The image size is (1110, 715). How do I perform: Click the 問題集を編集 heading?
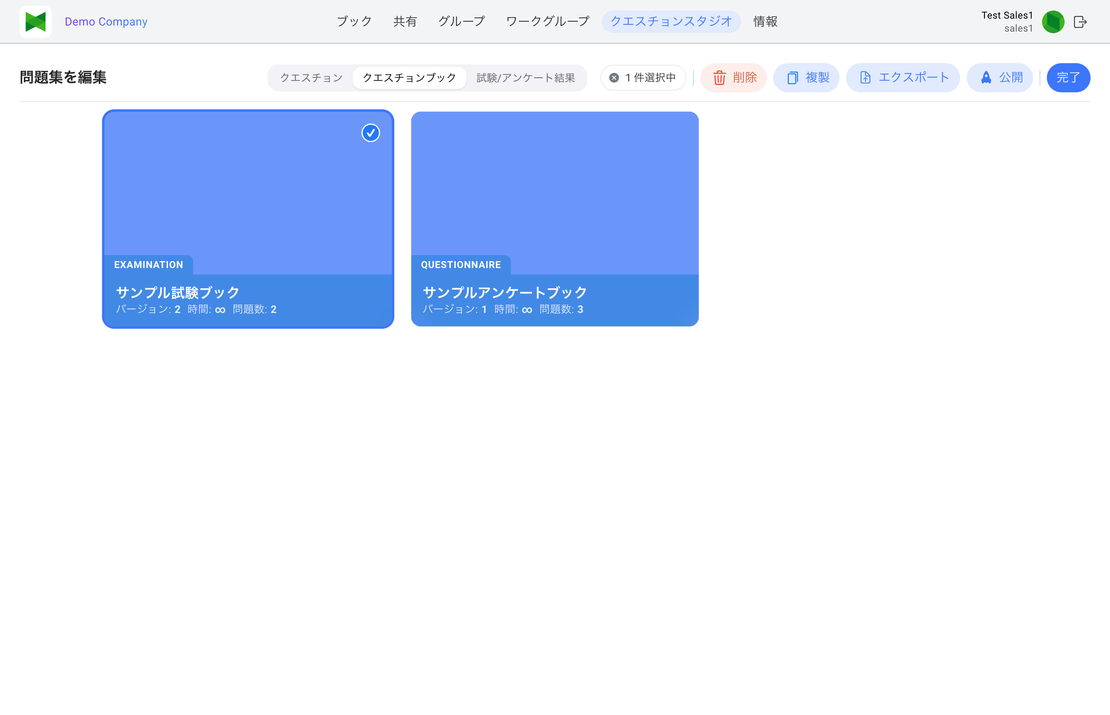click(x=63, y=77)
